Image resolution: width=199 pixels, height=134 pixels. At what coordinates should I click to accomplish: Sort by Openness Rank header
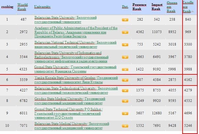[172, 7]
